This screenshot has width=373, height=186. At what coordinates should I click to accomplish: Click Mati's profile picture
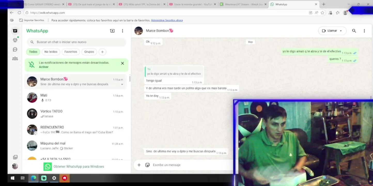tap(32, 98)
